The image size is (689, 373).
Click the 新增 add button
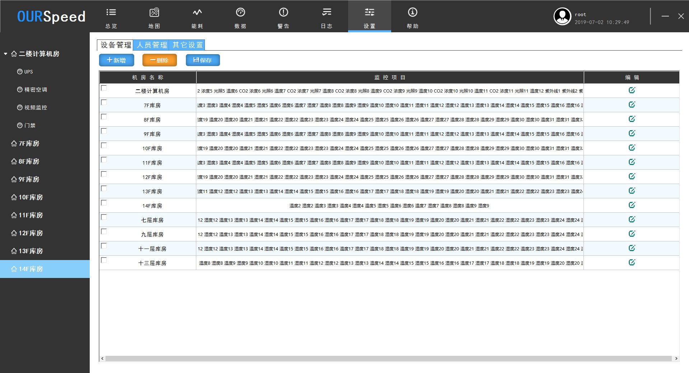(x=117, y=60)
